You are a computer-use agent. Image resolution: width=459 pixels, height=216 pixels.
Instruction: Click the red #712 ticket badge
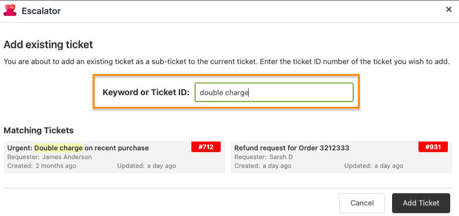coord(206,147)
